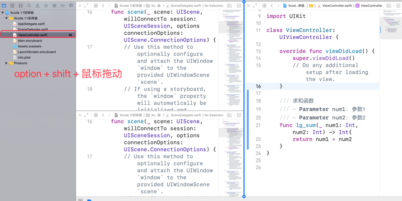Click line number 21 in ViewController editor
Viewport: 402px width, 201px height.
[258, 125]
